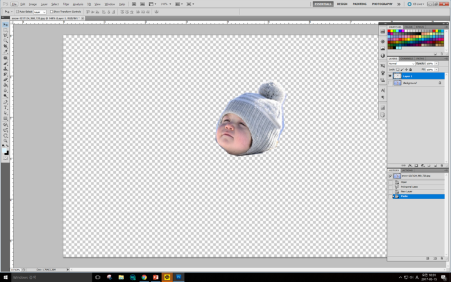Viewport: 451px width, 282px height.
Task: Switch to the PHOTOGRAPHY workspace
Action: pyautogui.click(x=382, y=4)
